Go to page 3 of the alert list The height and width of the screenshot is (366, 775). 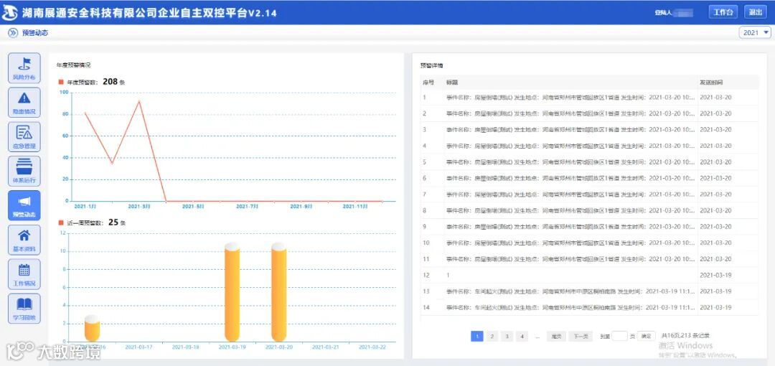tap(507, 337)
